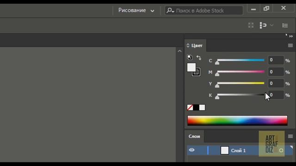The width and height of the screenshot is (296, 166).
Task: Choose the white swatch
Action: coord(202,107)
